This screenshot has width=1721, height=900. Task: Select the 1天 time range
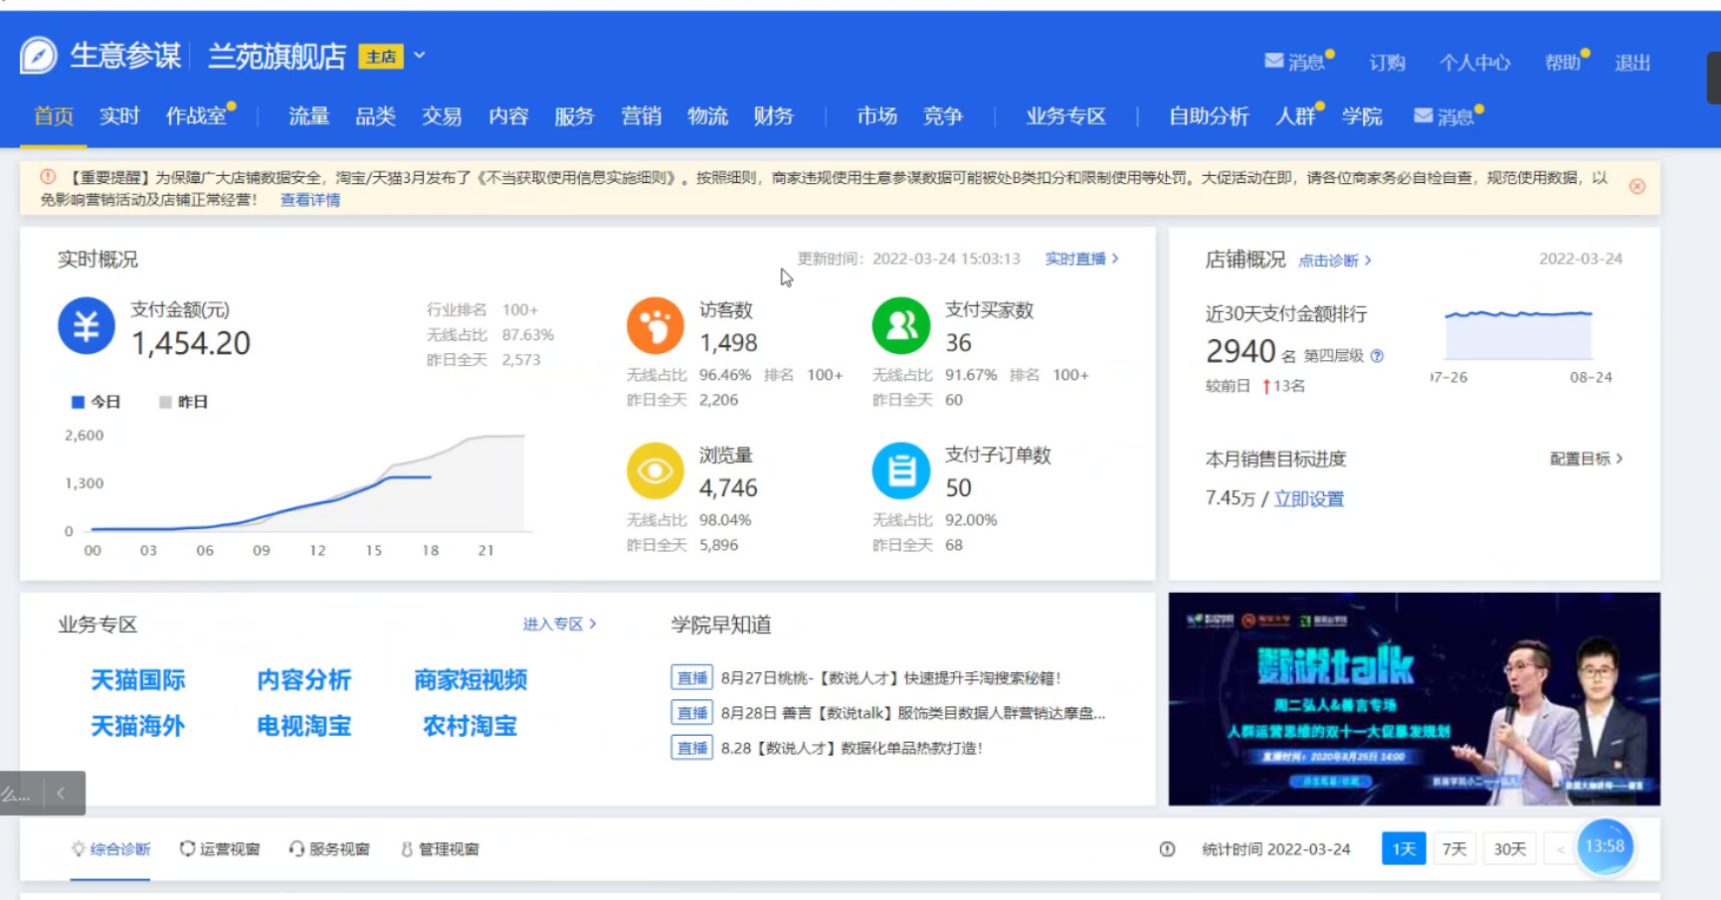coord(1404,848)
